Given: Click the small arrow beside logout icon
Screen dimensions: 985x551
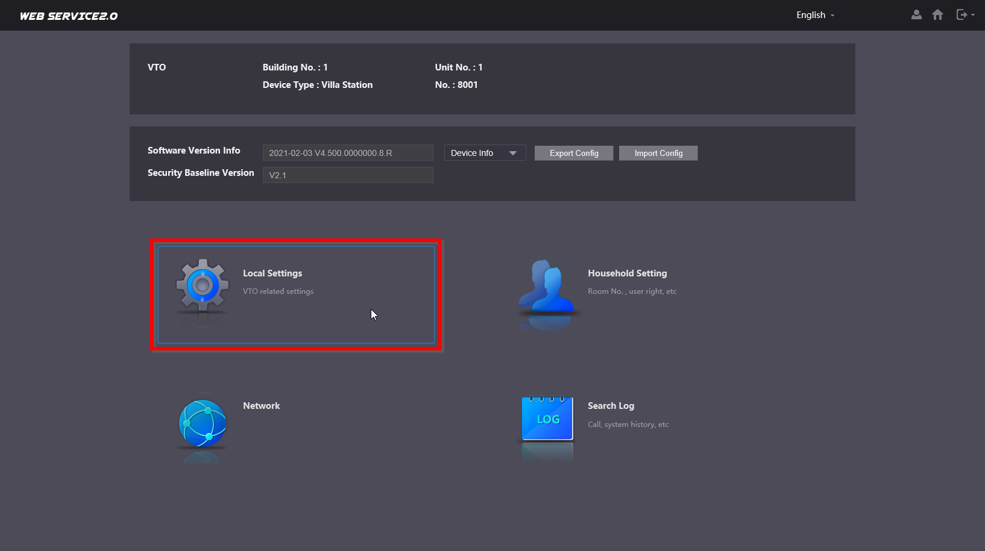Looking at the screenshot, I should pos(973,15).
